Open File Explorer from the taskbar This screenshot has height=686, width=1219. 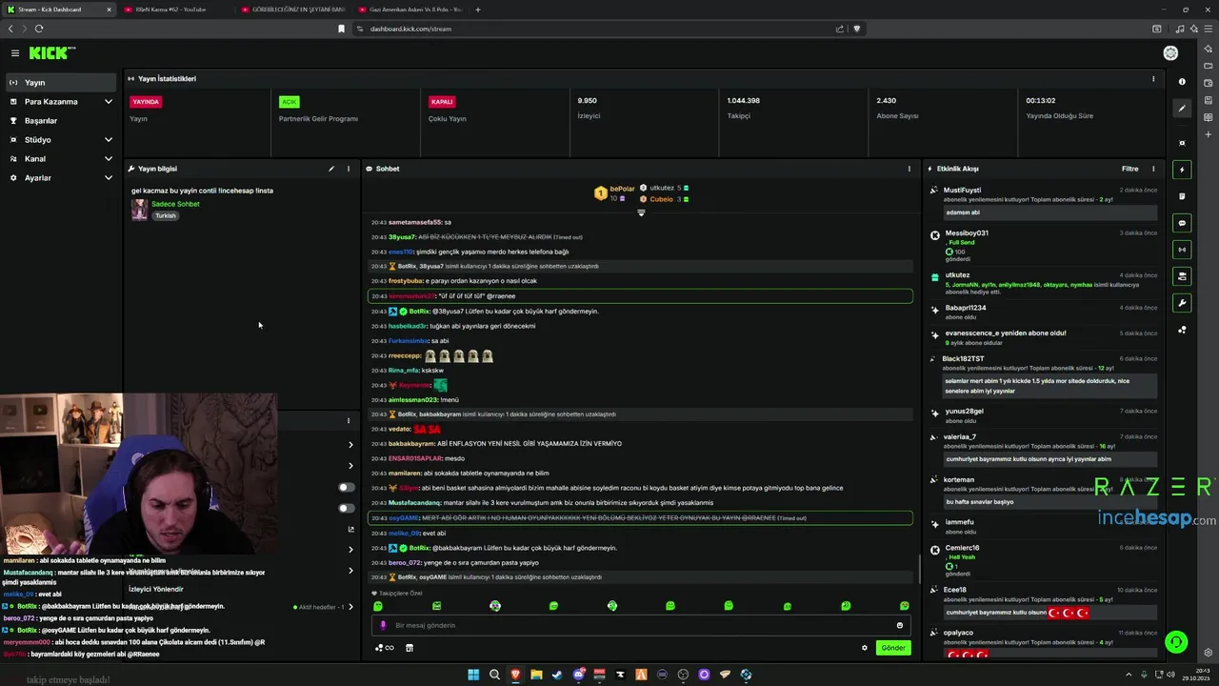[x=536, y=675]
